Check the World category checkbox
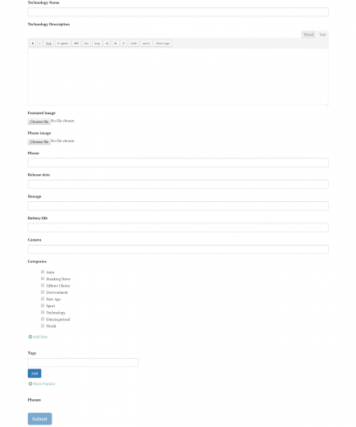Screen dimensions: 356x427 [x=43, y=326]
